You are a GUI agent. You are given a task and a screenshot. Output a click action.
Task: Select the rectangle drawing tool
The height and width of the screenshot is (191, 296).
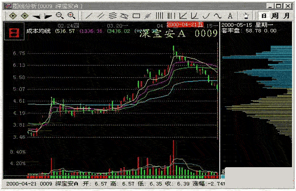tap(136, 16)
